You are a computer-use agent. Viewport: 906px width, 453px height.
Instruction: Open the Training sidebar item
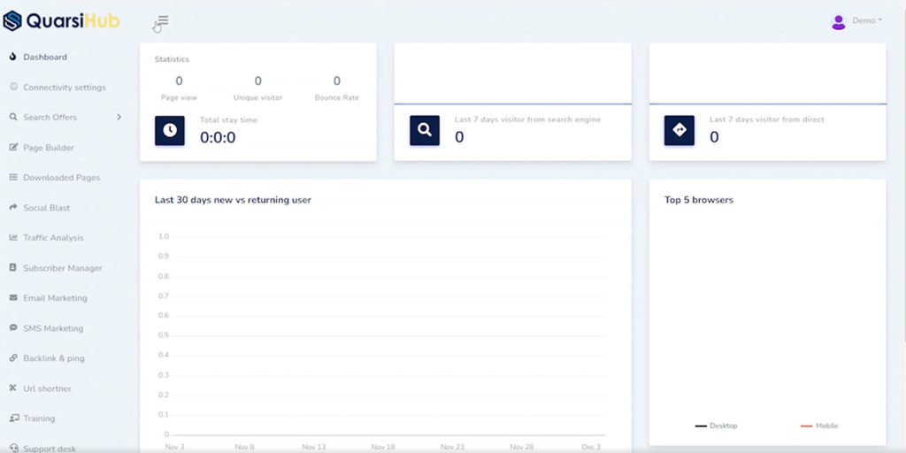pyautogui.click(x=39, y=418)
